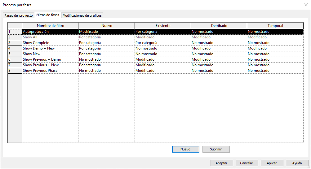The image size is (311, 169).
Task: Click the Derribado column header
Action: tap(219, 26)
